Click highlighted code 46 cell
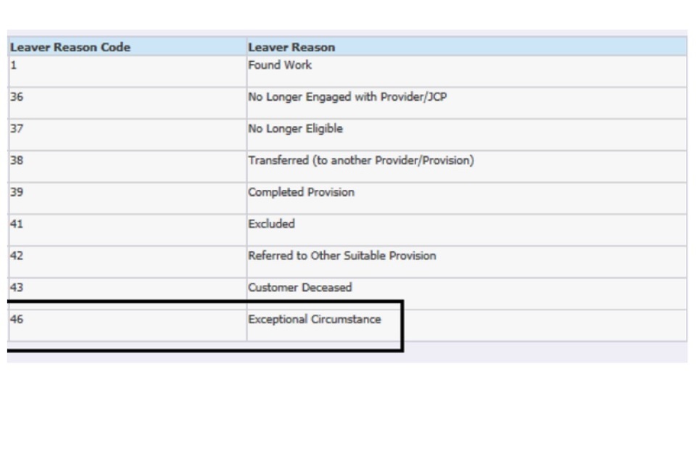Viewport: 696px width, 464px height. point(16,320)
